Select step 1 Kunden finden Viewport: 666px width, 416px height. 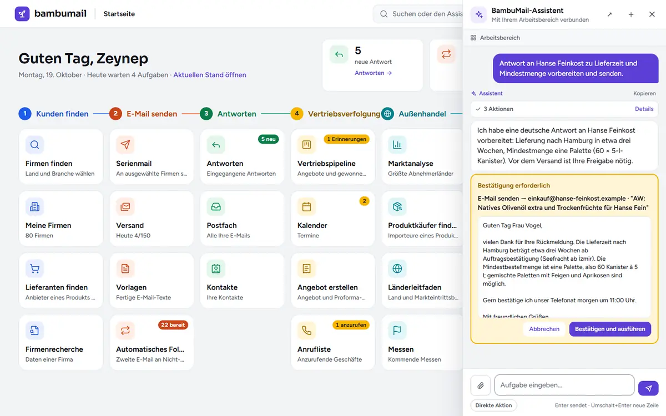[54, 114]
